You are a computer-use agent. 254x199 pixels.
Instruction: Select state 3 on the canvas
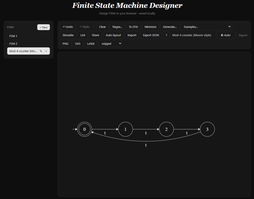207,129
